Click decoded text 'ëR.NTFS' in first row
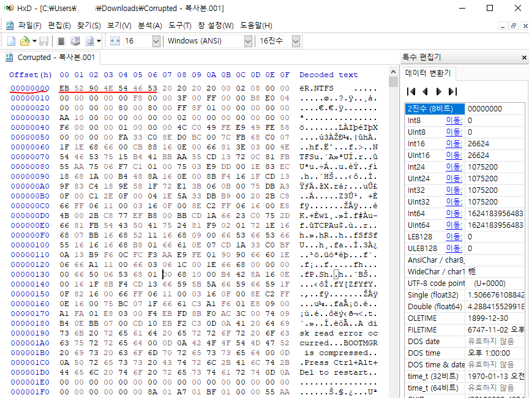The height and width of the screenshot is (398, 529). 317,88
